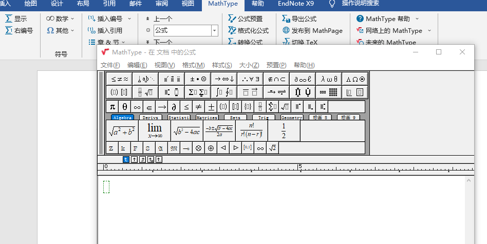Image resolution: width=487 pixels, height=244 pixels.
Task: Open the 大小(Z) menu in MathType
Action: [249, 65]
